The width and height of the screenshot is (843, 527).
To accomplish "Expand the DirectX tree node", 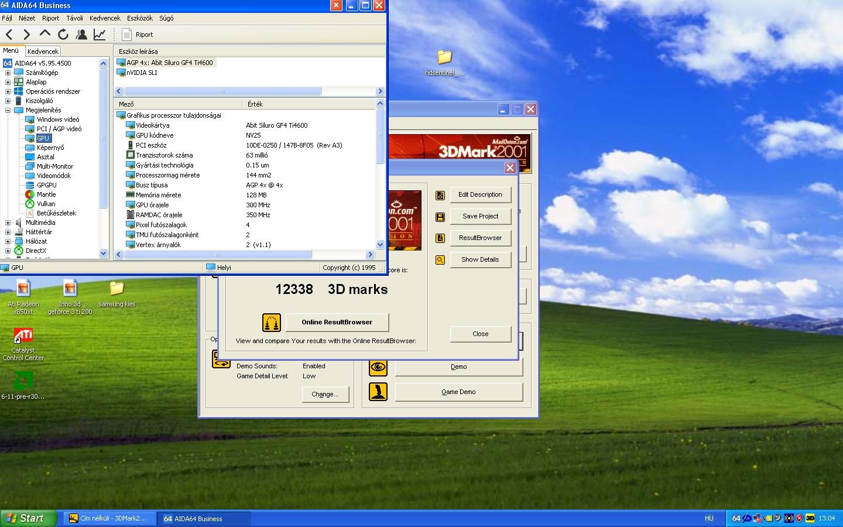I will [8, 251].
